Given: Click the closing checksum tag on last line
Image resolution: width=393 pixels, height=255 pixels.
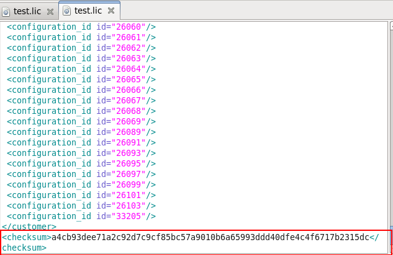Looking at the screenshot, I should (x=24, y=248).
